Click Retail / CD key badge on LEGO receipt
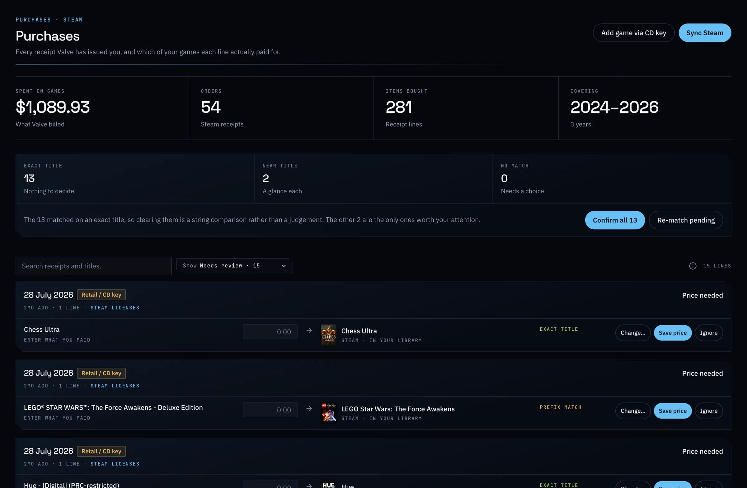The height and width of the screenshot is (488, 747). point(101,373)
